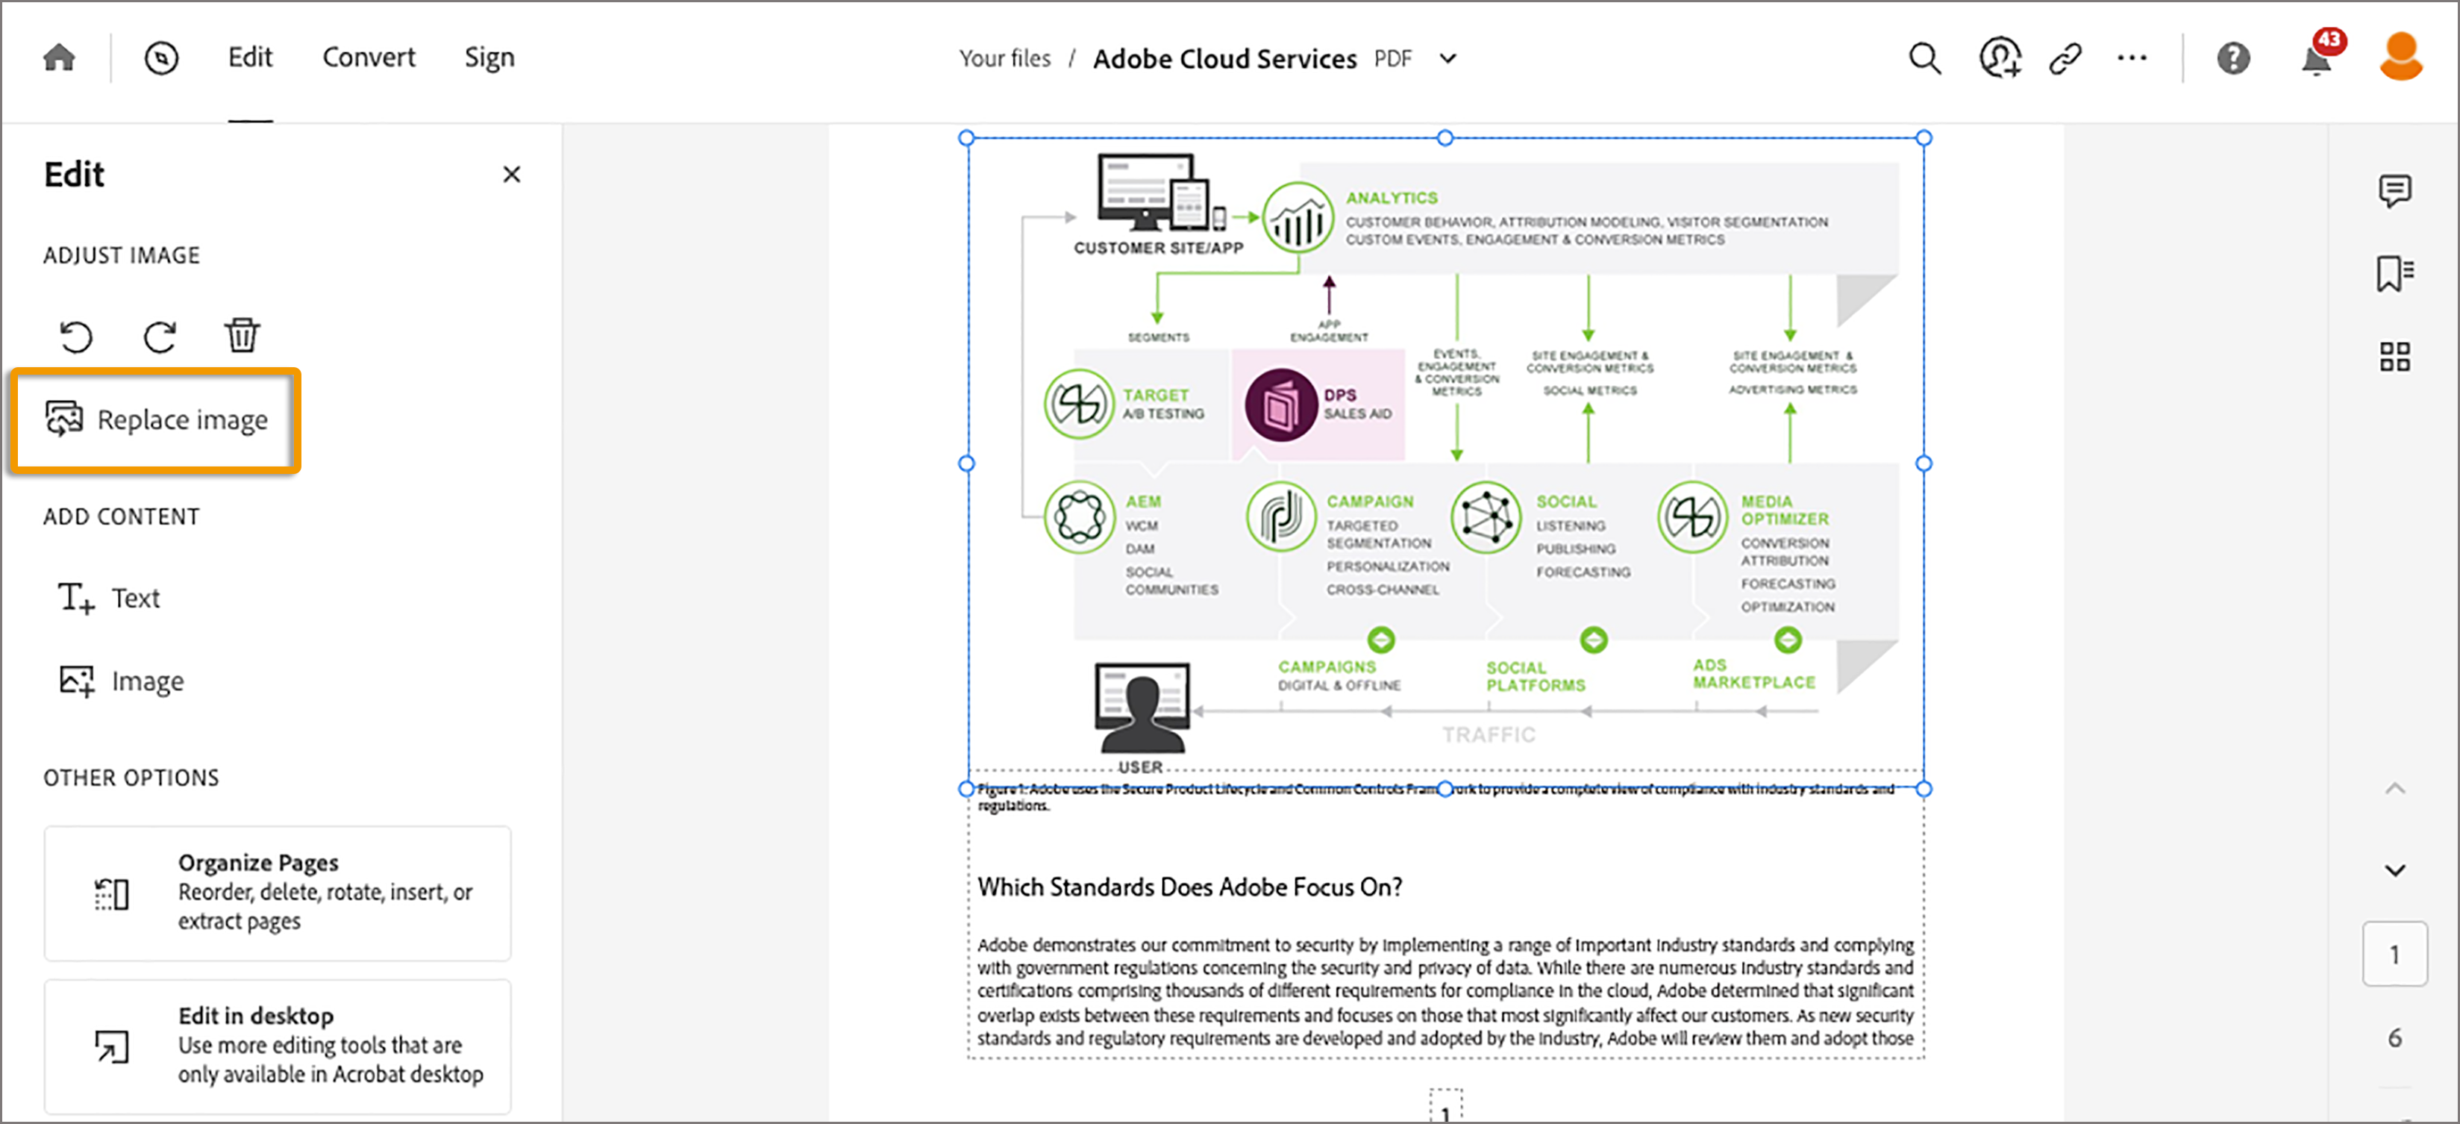Rotate image clockwise
Image resolution: width=2460 pixels, height=1124 pixels.
click(160, 336)
